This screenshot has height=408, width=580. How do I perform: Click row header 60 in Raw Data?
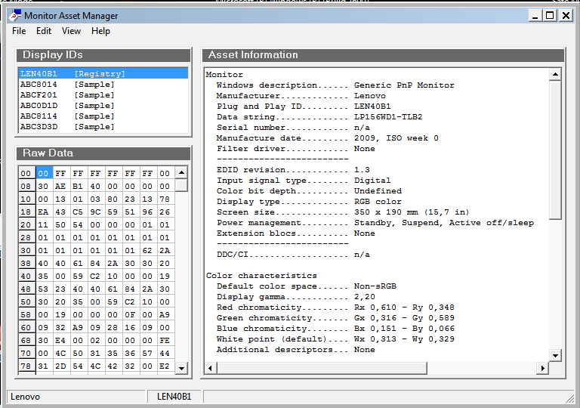(26, 328)
